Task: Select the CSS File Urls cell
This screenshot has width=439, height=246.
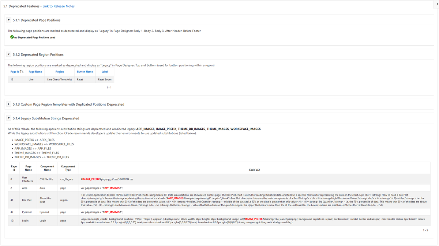Action: [47, 179]
